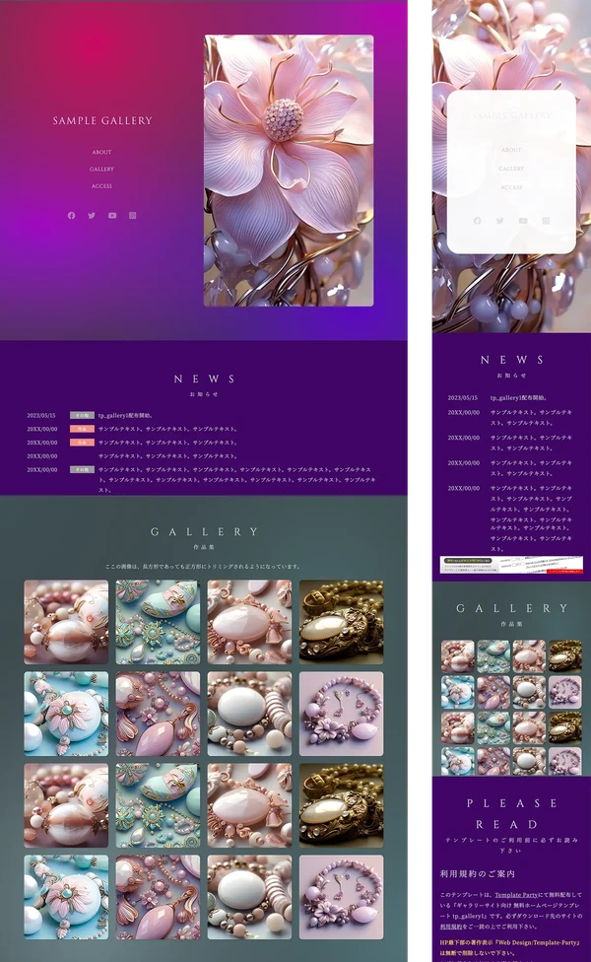Click the PLEASE READ heading in mobile preview
This screenshot has width=591, height=962.
pos(511,813)
